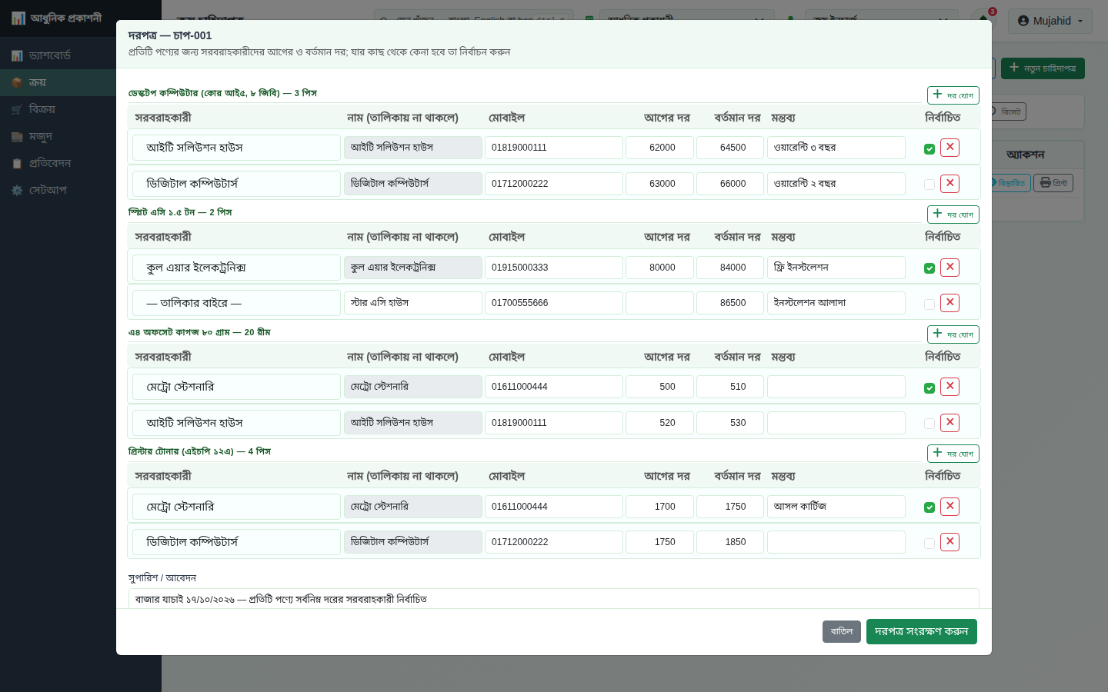Click the mobile field showing 01700555666

click(553, 303)
